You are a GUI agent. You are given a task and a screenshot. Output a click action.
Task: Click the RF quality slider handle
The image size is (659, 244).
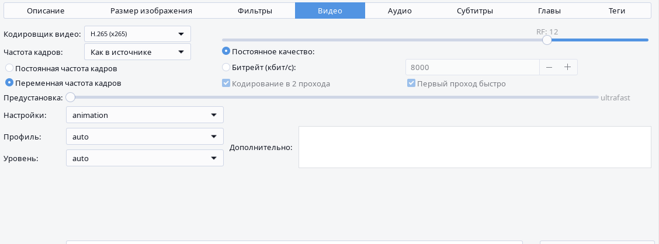tap(547, 40)
